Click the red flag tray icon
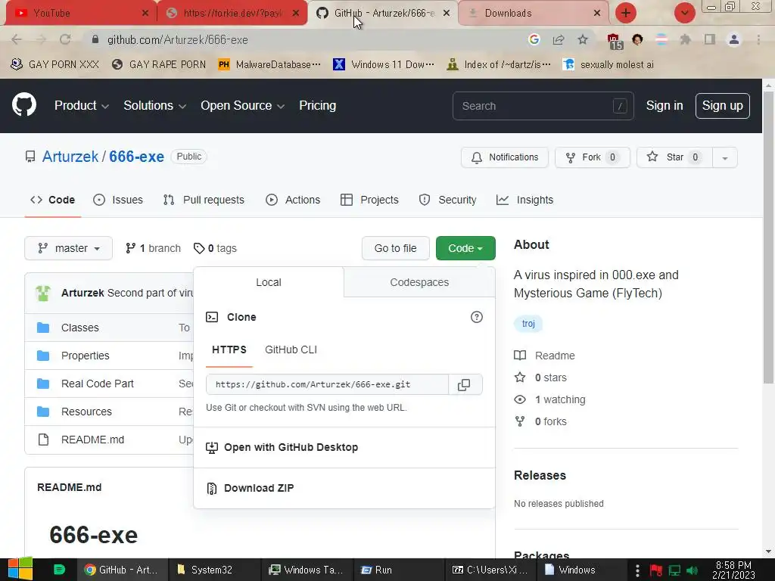Viewport: 775px width, 581px height. click(656, 570)
